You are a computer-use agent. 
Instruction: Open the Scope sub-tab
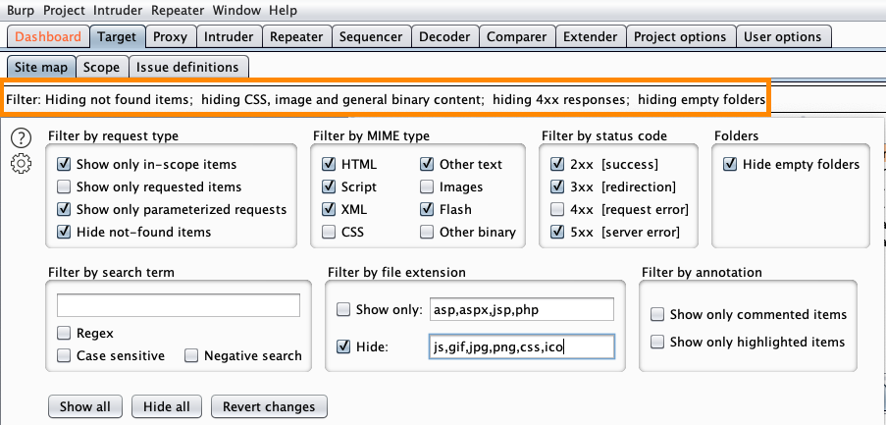click(x=102, y=68)
